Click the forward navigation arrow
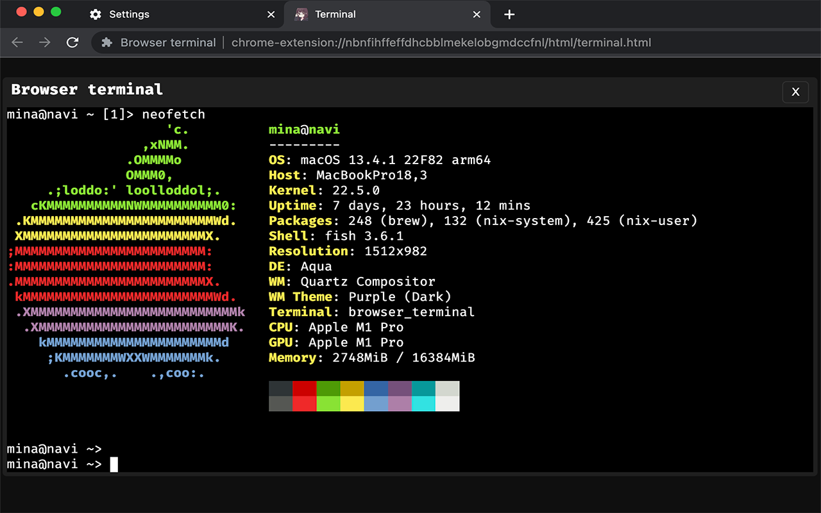This screenshot has width=821, height=513. (x=44, y=42)
